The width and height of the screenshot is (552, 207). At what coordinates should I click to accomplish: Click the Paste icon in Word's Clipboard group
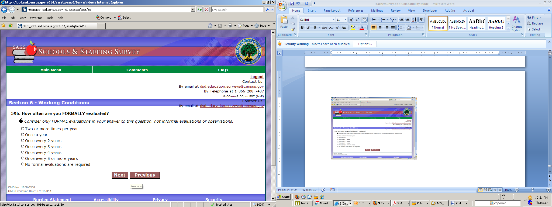click(x=284, y=20)
